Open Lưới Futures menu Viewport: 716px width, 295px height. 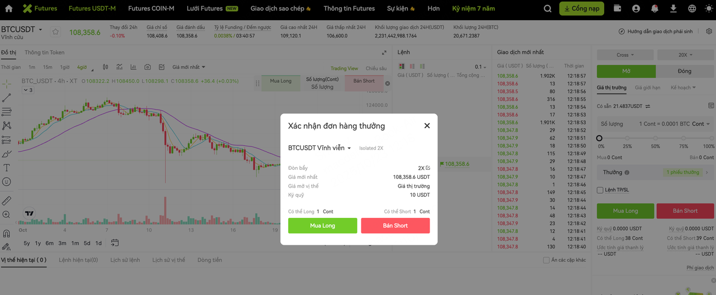213,9
